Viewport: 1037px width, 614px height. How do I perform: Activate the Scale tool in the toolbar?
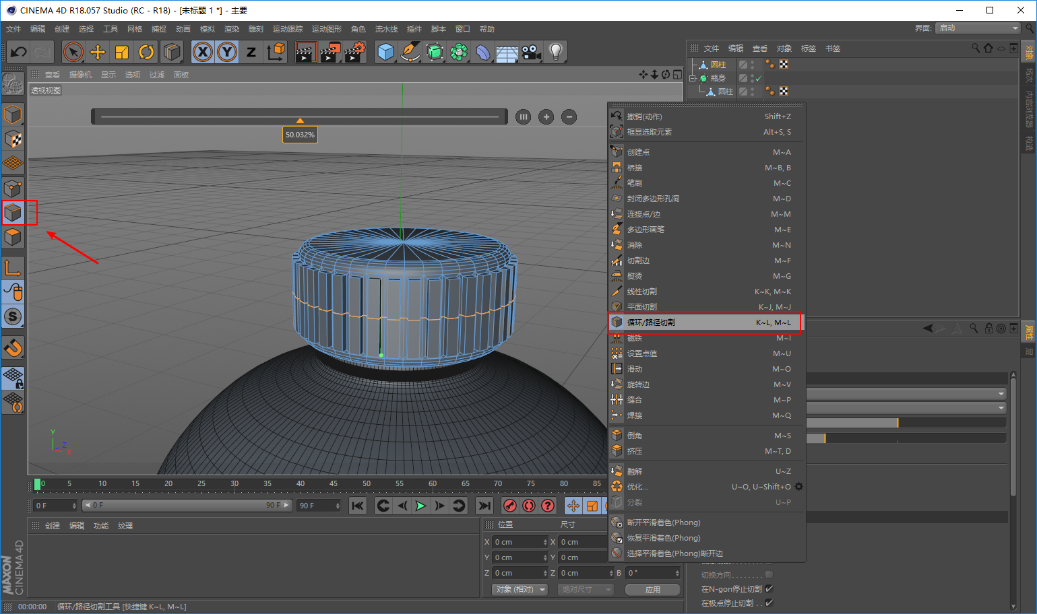coord(122,52)
